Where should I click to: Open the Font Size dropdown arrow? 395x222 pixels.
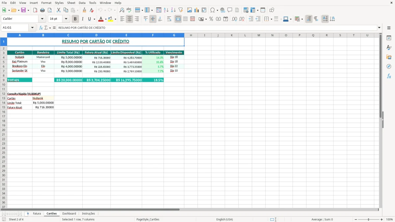click(x=66, y=19)
